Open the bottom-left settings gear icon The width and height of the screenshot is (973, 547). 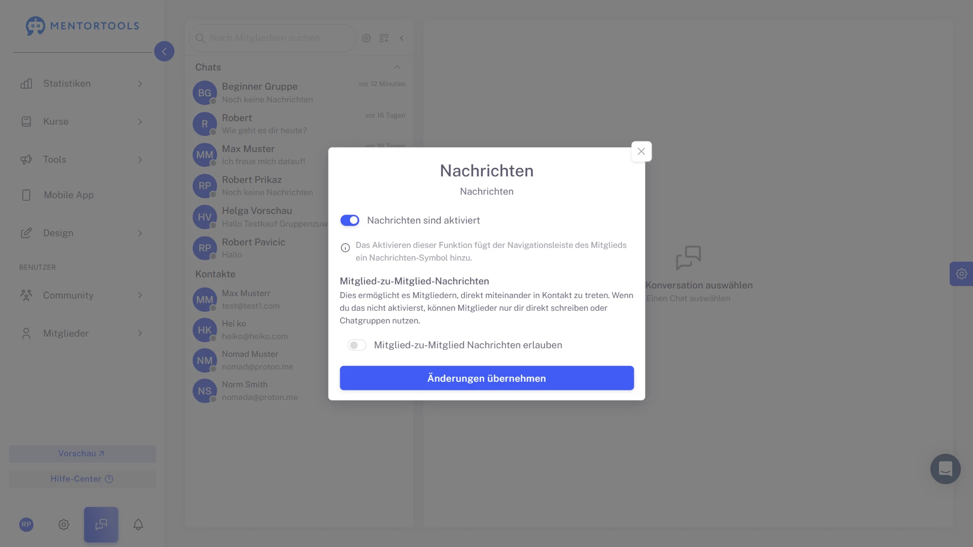[63, 524]
